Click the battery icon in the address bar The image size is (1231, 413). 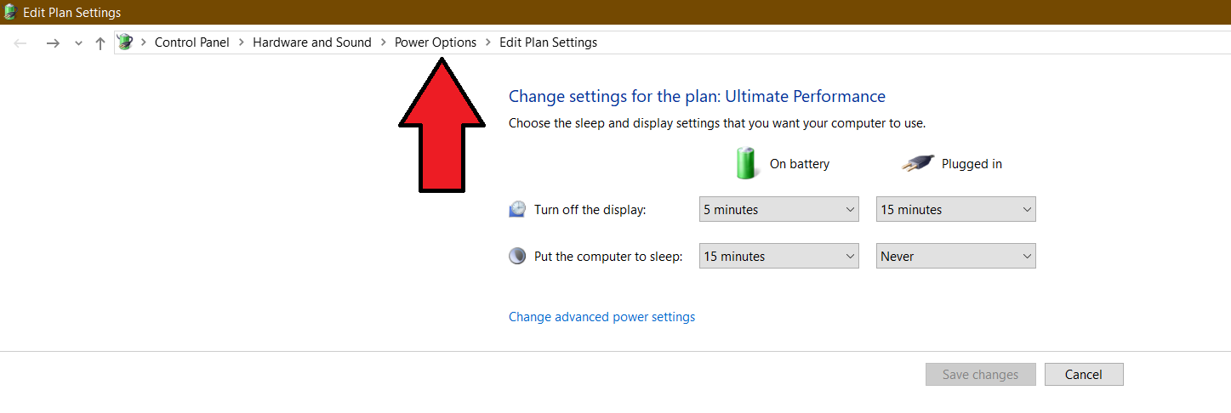click(125, 42)
